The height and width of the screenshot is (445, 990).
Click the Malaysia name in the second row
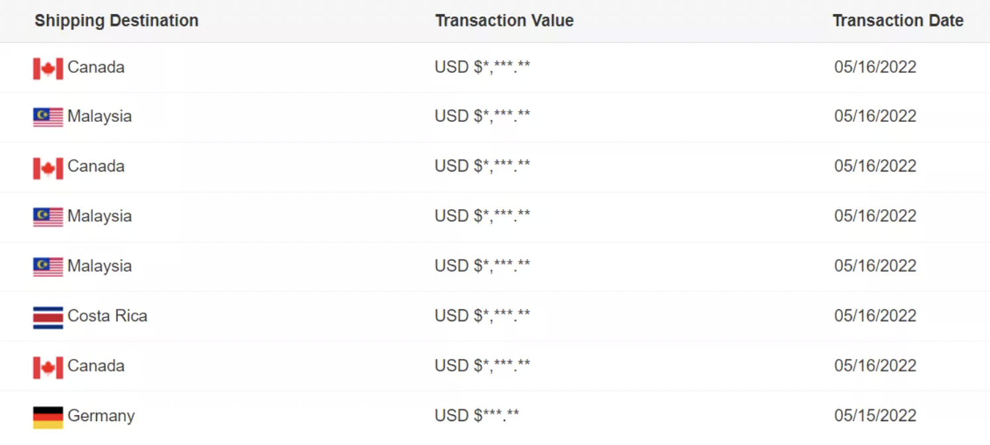coord(99,117)
